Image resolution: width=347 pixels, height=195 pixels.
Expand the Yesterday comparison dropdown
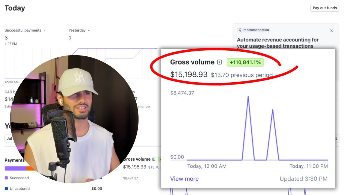coord(79,30)
